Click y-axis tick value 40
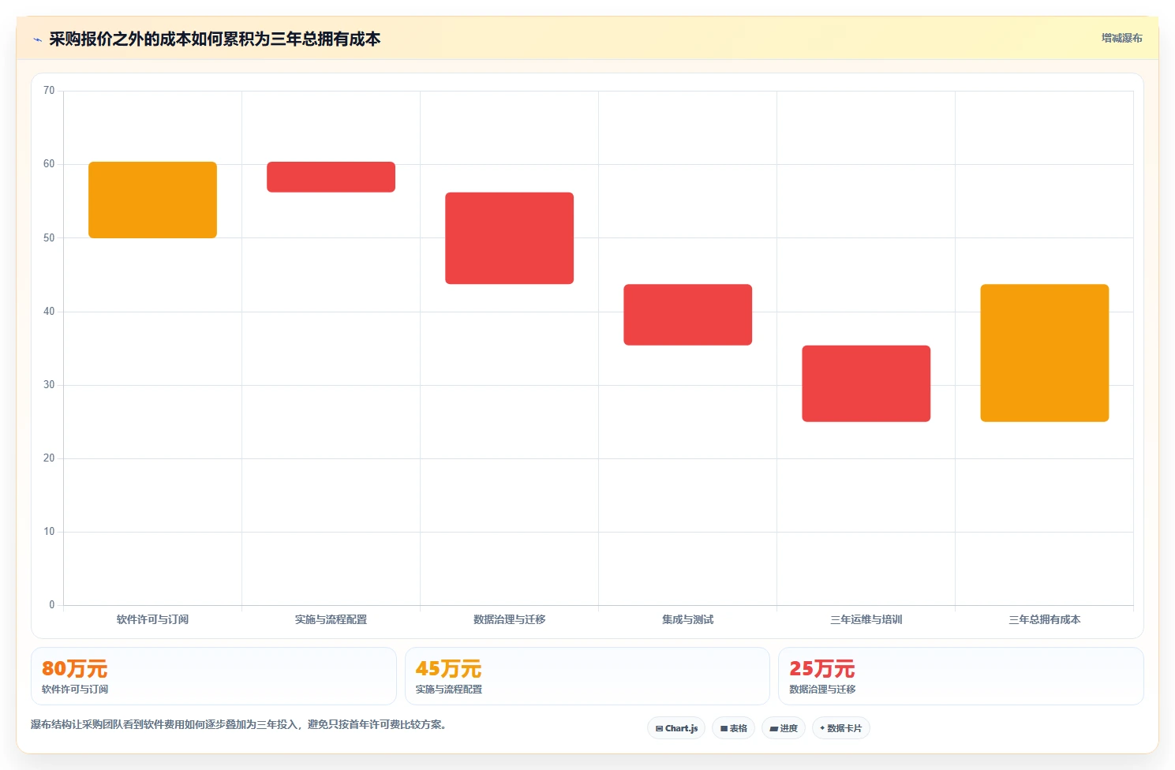 (x=49, y=312)
